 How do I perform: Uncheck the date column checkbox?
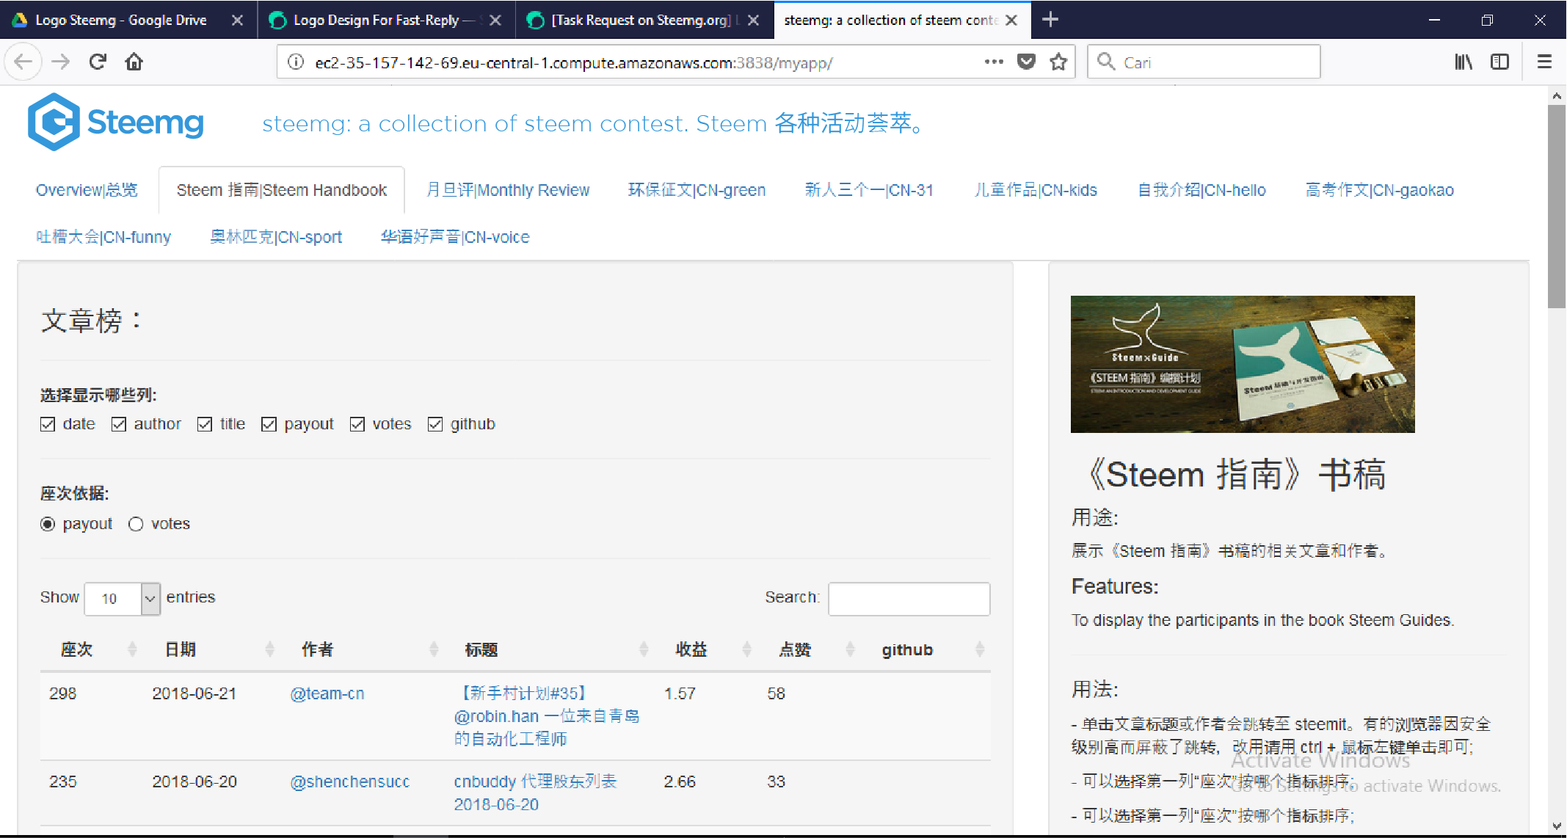(48, 424)
